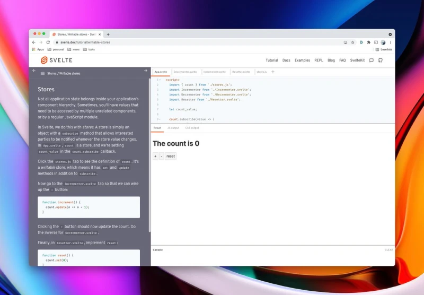Collapse the code fold at line 9
Screen dimensions: 424x295
pos(160,119)
